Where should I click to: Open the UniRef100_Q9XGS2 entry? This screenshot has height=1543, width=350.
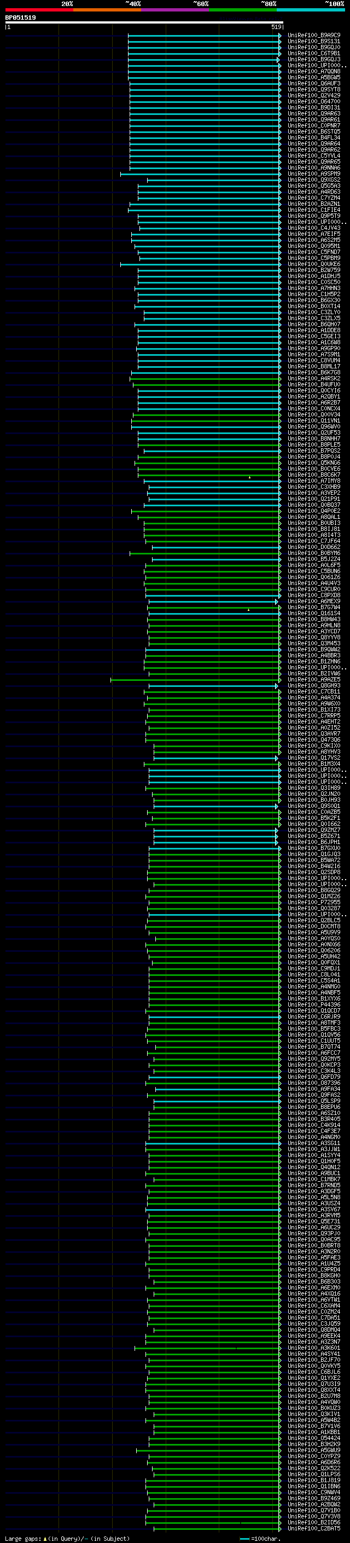tap(314, 180)
